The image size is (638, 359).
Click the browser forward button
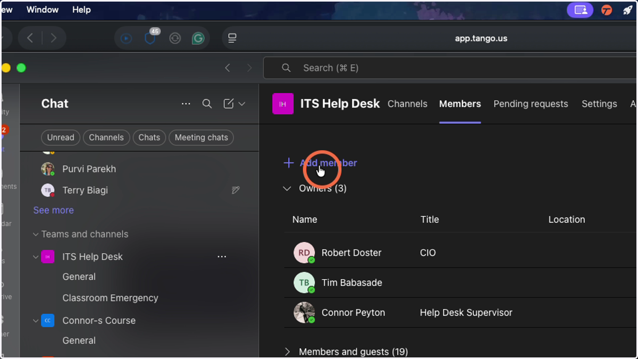click(53, 38)
